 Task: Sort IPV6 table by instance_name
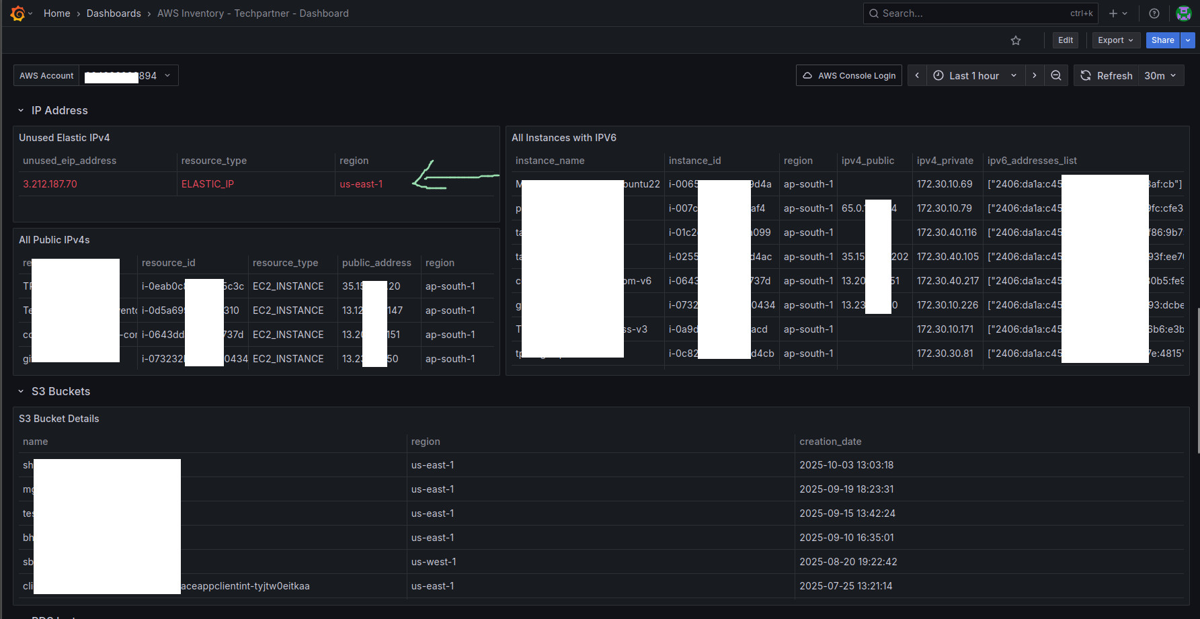(550, 161)
